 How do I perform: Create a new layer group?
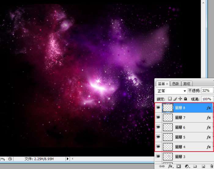tap(194, 166)
